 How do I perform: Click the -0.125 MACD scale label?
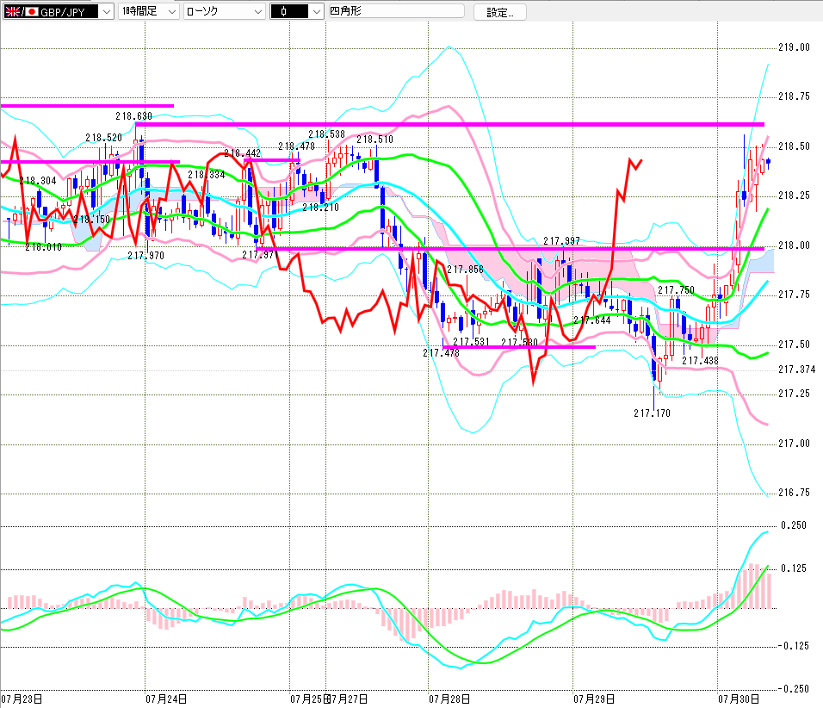[793, 645]
